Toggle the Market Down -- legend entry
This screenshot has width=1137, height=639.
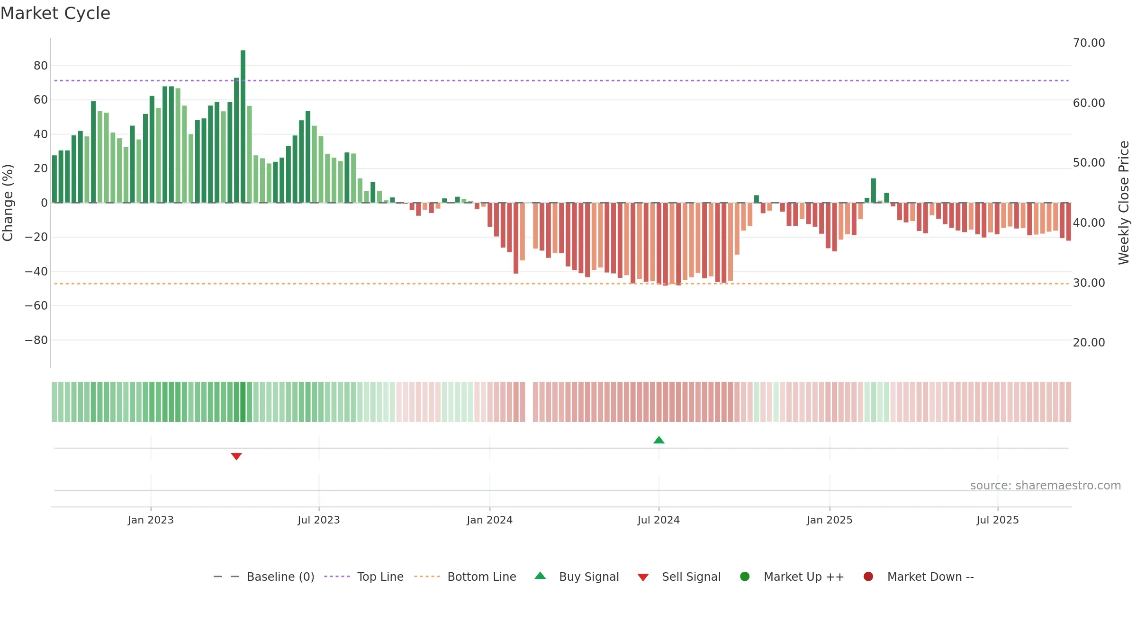(x=919, y=577)
